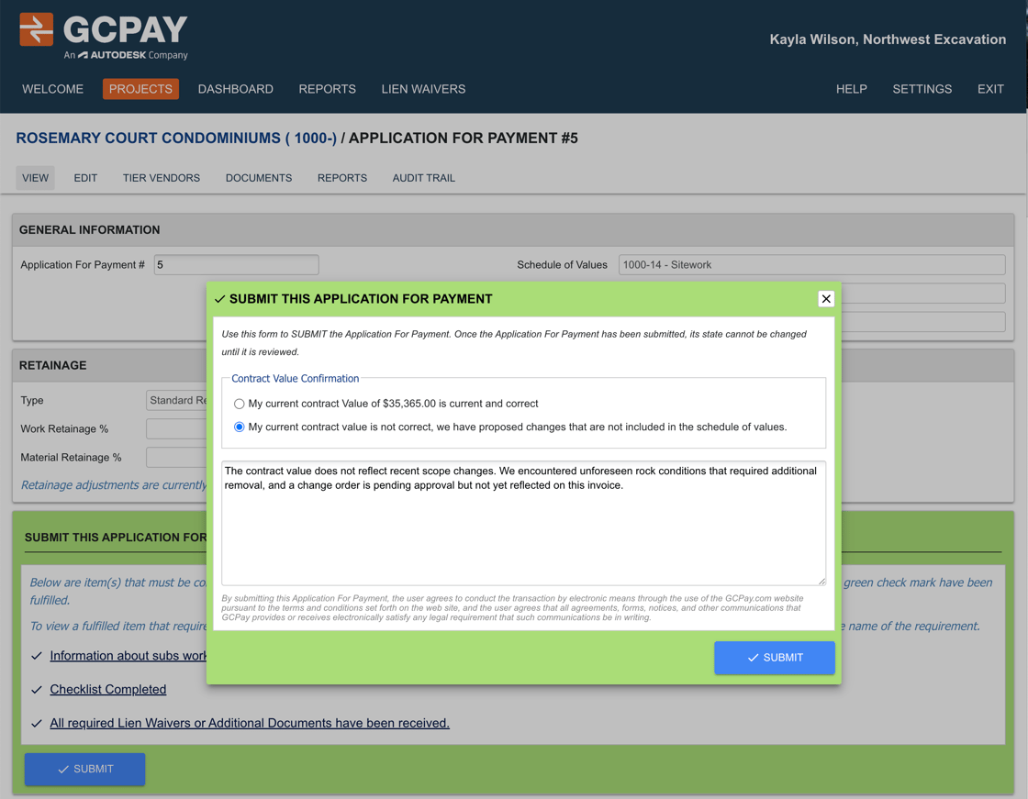Click the Retainage adjustments are currently note
The image size is (1028, 799).
point(114,485)
